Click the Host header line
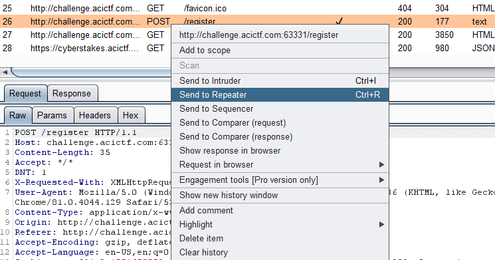The height and width of the screenshot is (260, 495). coord(93,142)
